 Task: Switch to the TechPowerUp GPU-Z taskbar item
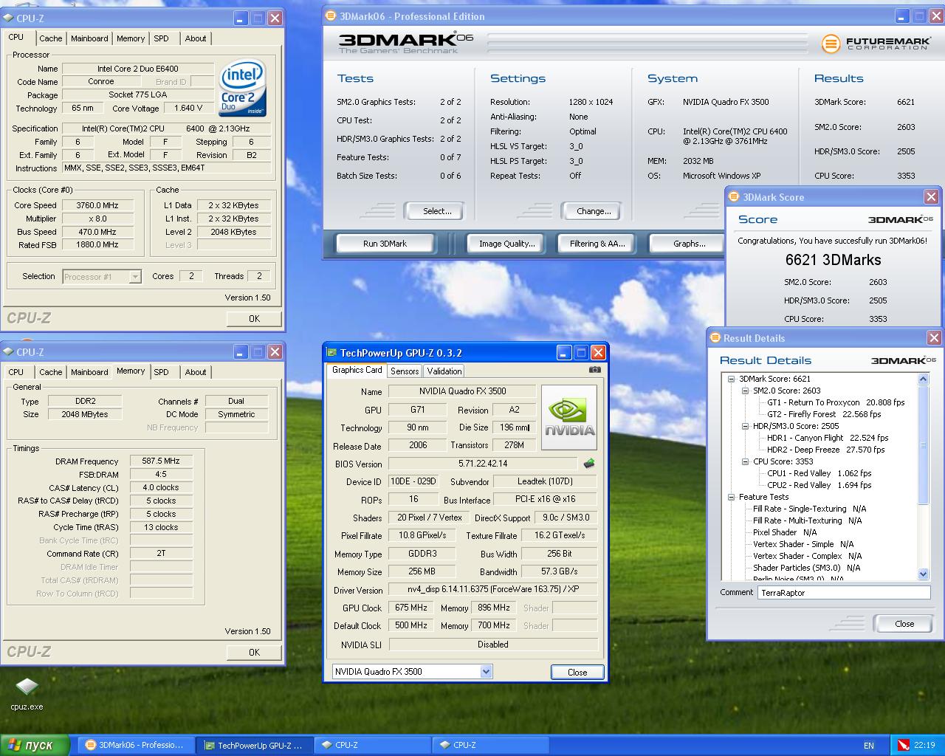[x=255, y=745]
